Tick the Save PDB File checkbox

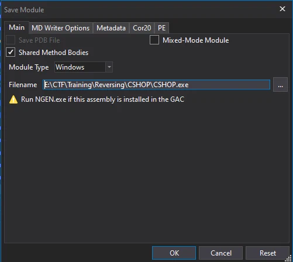tap(11, 40)
